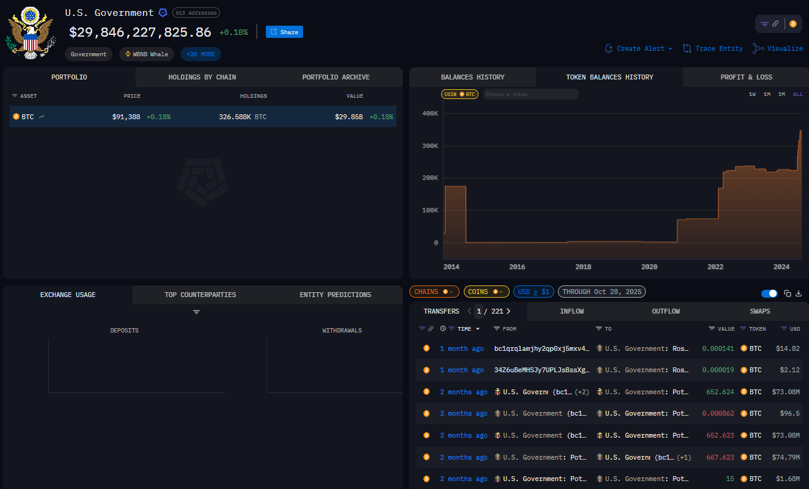Click the copy transfers icon
809x489 pixels.
(788, 293)
